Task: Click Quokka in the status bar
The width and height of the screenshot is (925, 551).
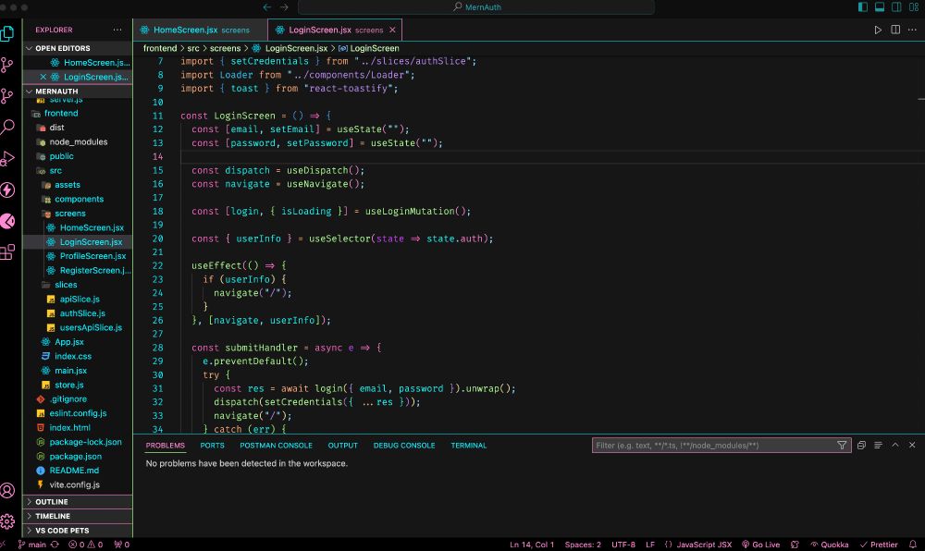Action: click(830, 545)
